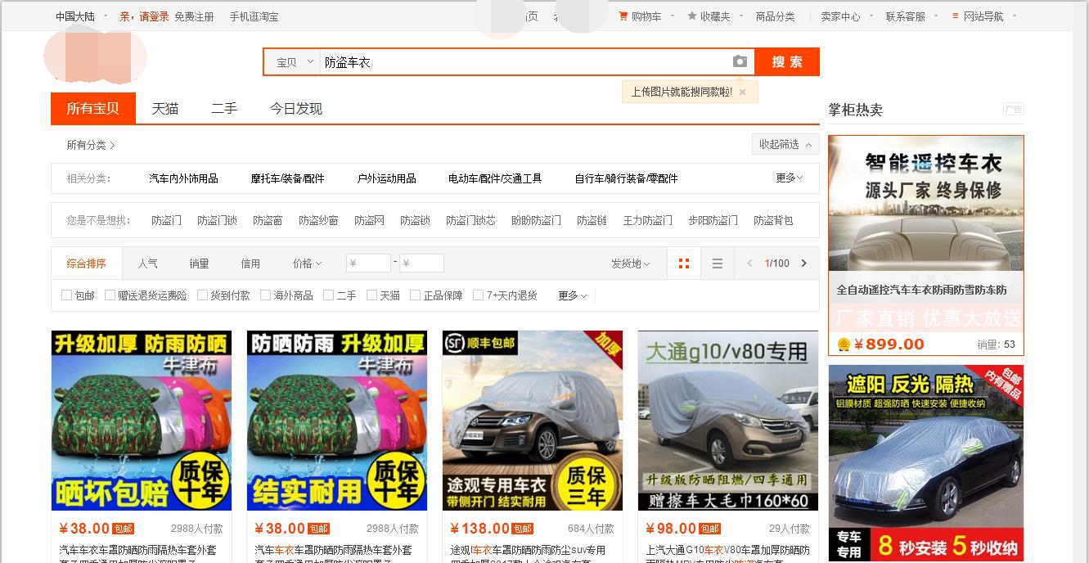This screenshot has width=1089, height=563.
Task: Open the 途观专用车衣 product thumbnail
Action: point(533,420)
